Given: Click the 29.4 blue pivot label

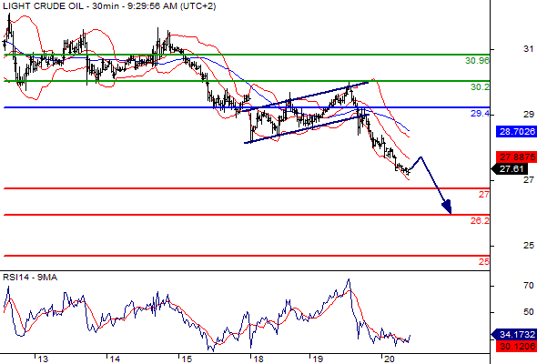Looking at the screenshot, I should pyautogui.click(x=480, y=114).
